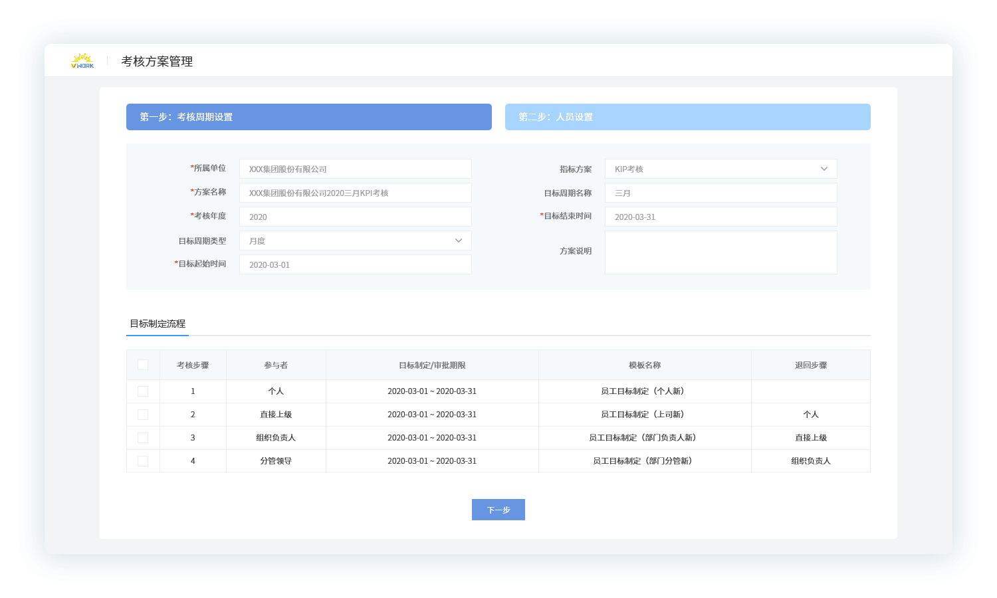Image resolution: width=997 pixels, height=598 pixels.
Task: Select the 员工目标制定（部门分管新） template cell
Action: pos(645,461)
